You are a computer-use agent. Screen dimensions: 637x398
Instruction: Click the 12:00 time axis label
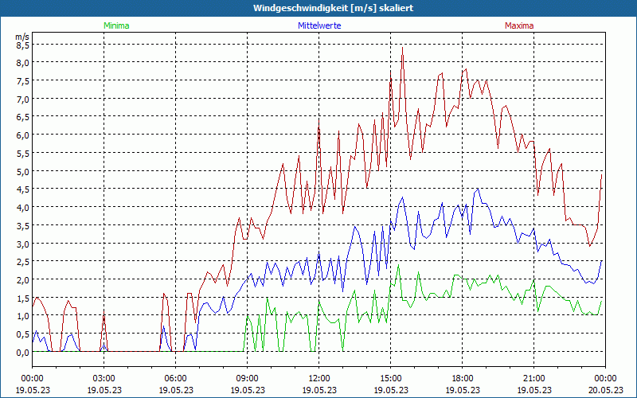[x=319, y=379]
